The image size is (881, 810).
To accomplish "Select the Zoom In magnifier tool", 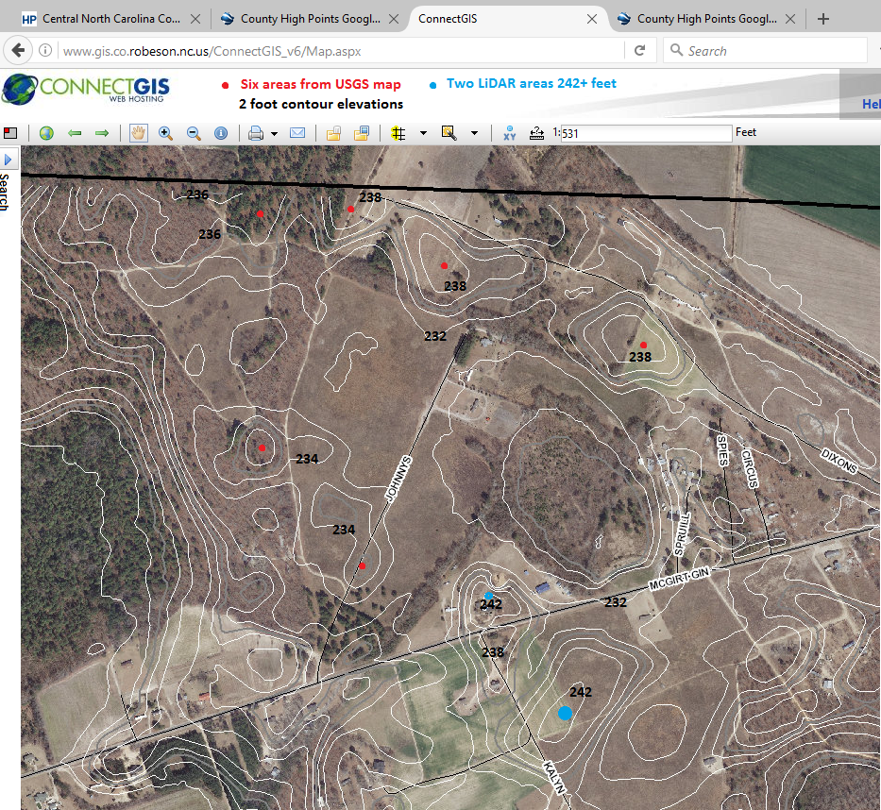I will point(166,133).
